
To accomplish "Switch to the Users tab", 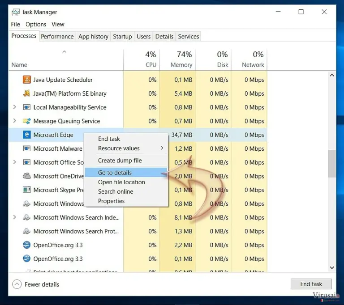I will point(143,36).
